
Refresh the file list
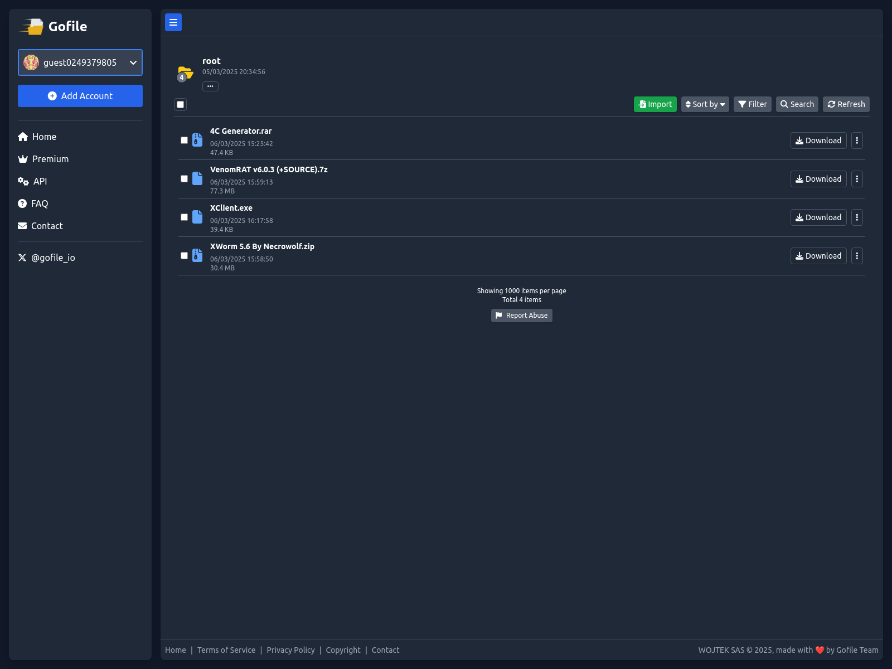click(x=846, y=104)
